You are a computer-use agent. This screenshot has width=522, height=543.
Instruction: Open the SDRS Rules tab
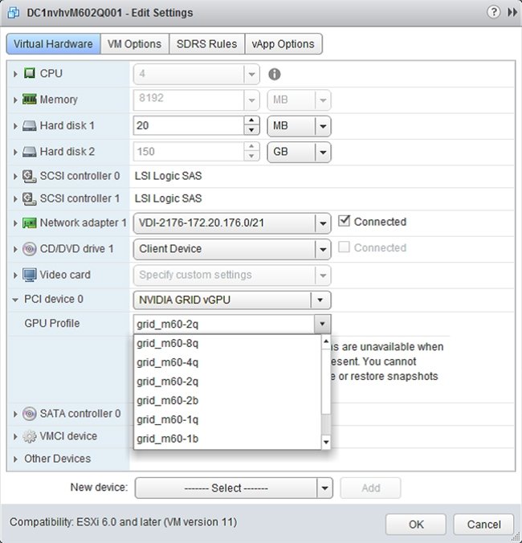click(x=206, y=44)
